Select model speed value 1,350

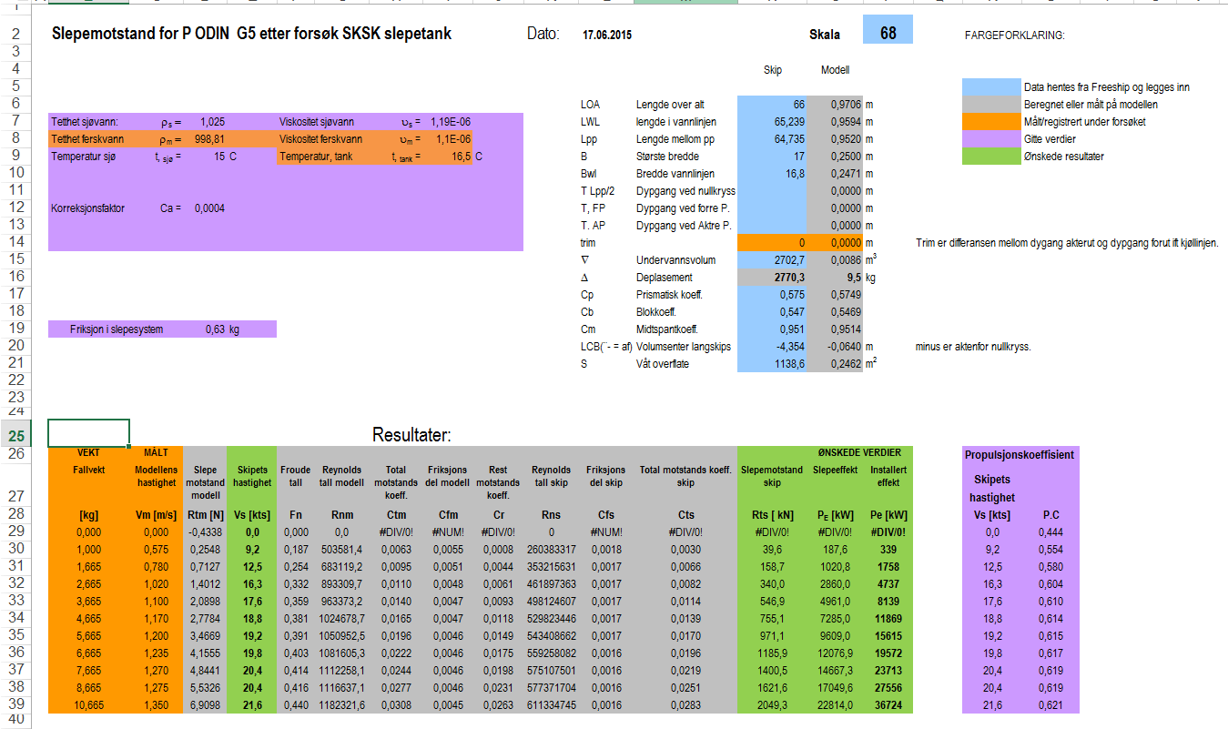(157, 704)
